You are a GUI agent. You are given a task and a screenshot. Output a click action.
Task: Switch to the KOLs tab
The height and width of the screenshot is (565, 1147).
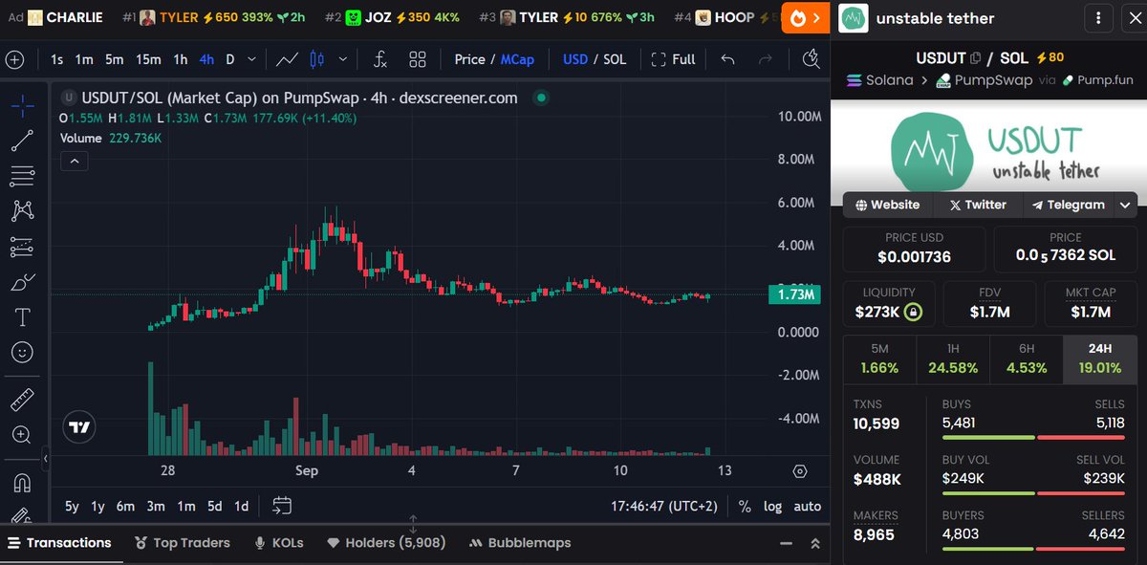tap(279, 543)
